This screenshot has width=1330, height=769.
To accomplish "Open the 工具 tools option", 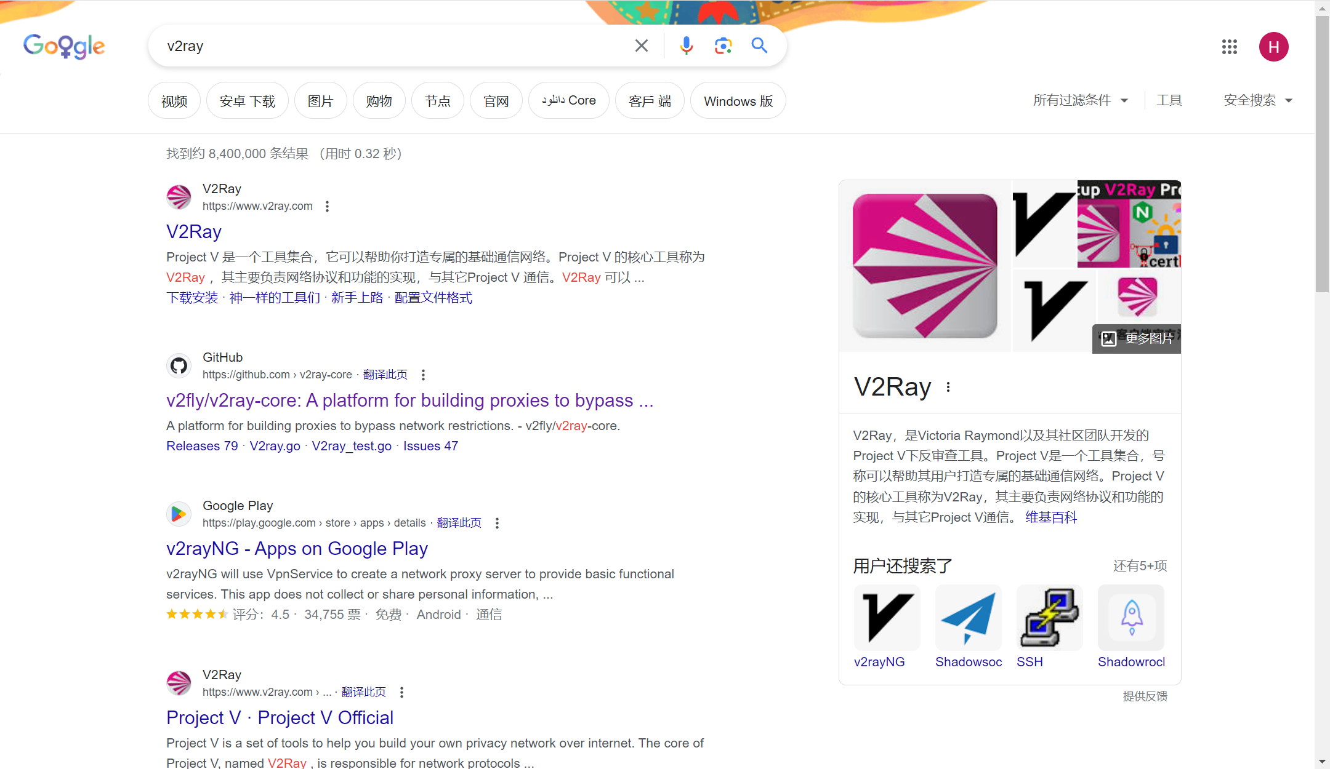I will coord(1169,100).
